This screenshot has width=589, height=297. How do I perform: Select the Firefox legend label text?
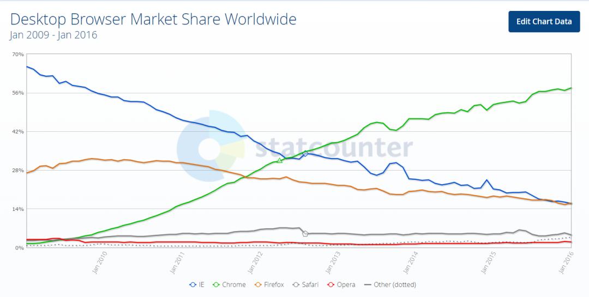point(274,285)
